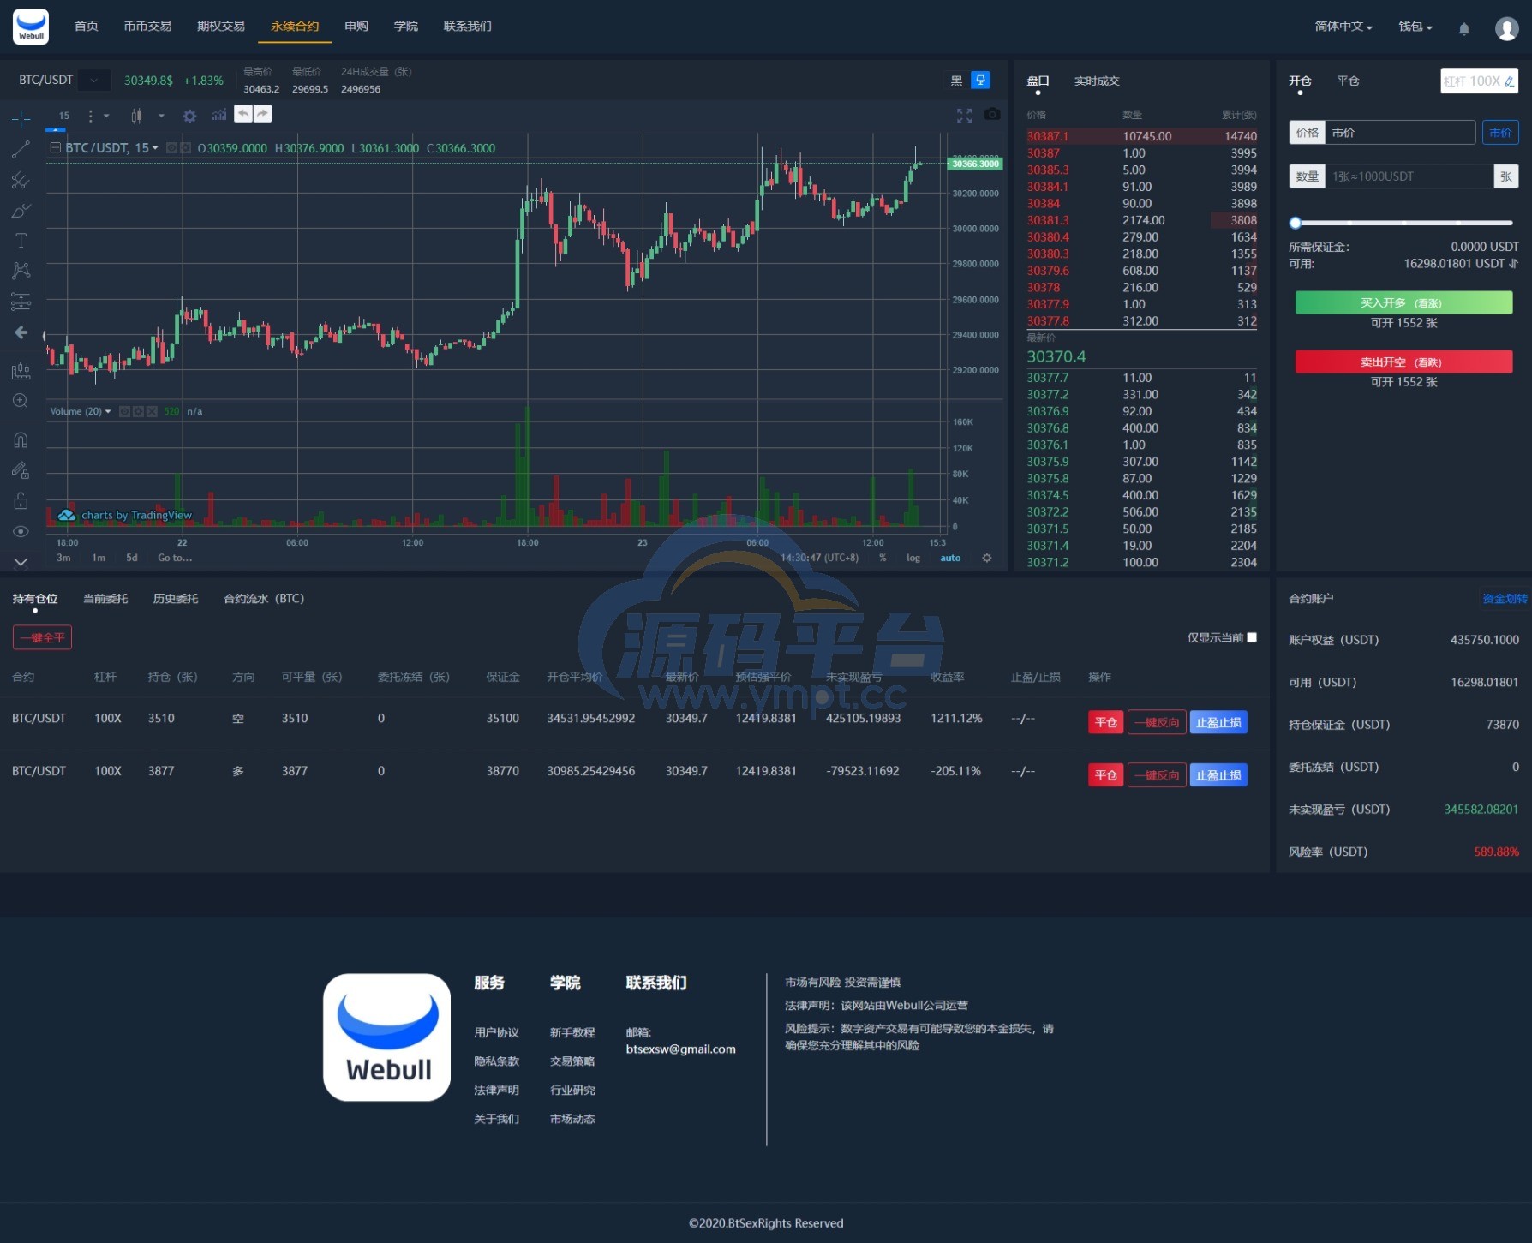The width and height of the screenshot is (1532, 1243).
Task: Click the 资金划转 transfer link
Action: [1505, 599]
